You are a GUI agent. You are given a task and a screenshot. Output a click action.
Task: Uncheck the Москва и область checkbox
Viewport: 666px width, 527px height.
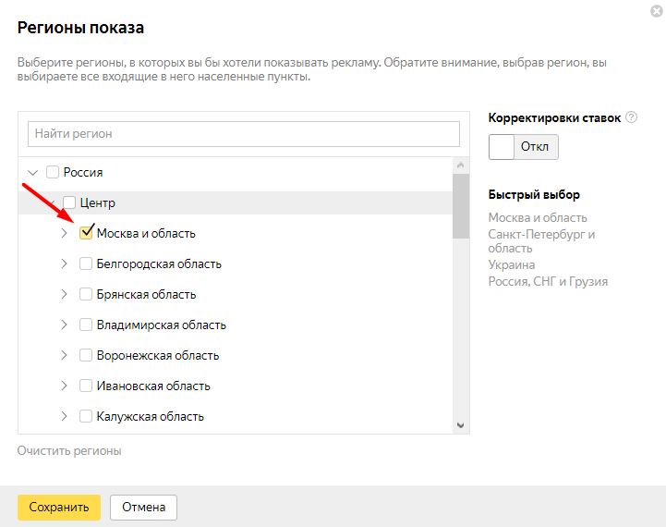86,233
